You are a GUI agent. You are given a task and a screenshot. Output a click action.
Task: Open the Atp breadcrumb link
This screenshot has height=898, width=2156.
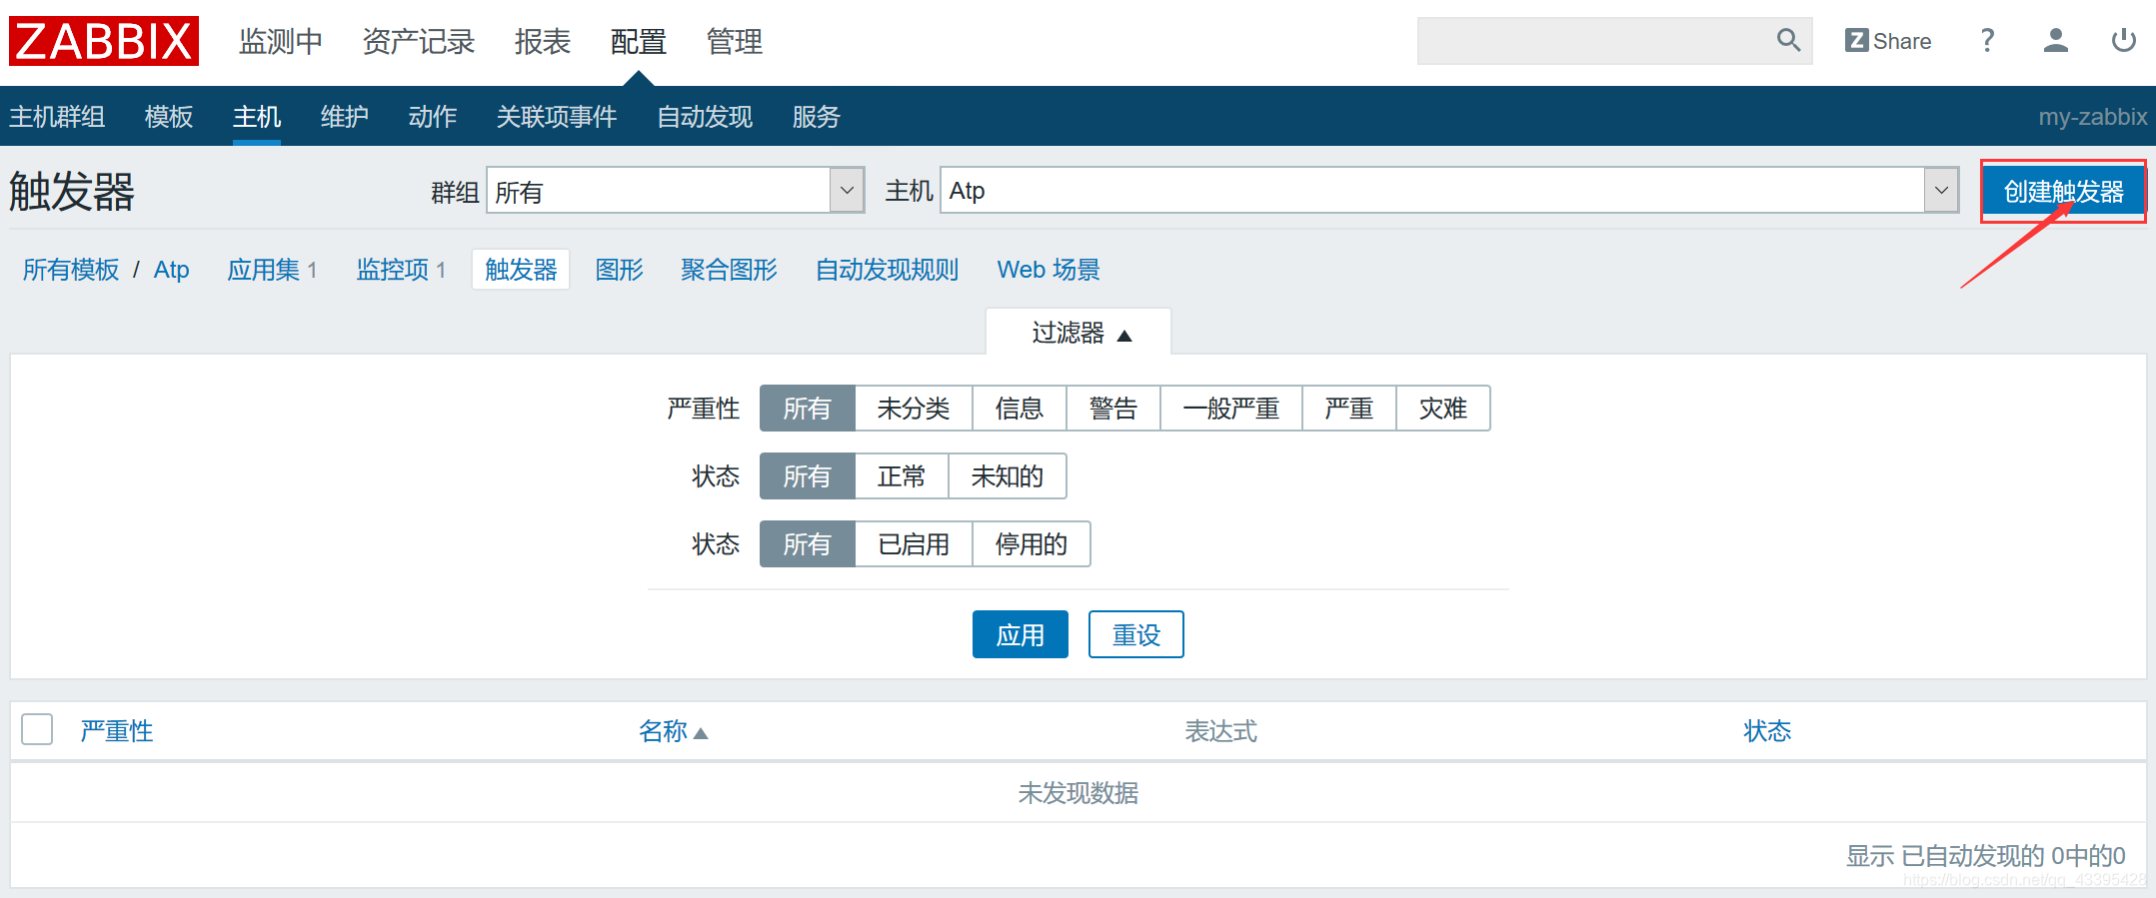(x=171, y=270)
